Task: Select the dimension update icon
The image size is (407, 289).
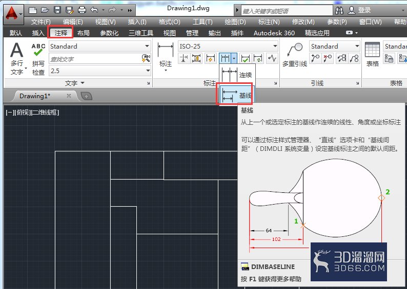Action: 258,58
